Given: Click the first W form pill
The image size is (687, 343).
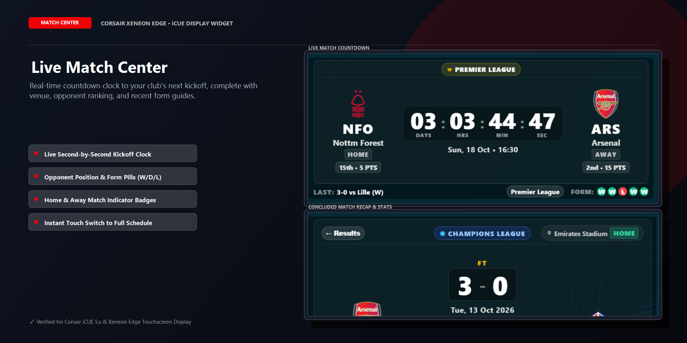Looking at the screenshot, I should point(601,192).
